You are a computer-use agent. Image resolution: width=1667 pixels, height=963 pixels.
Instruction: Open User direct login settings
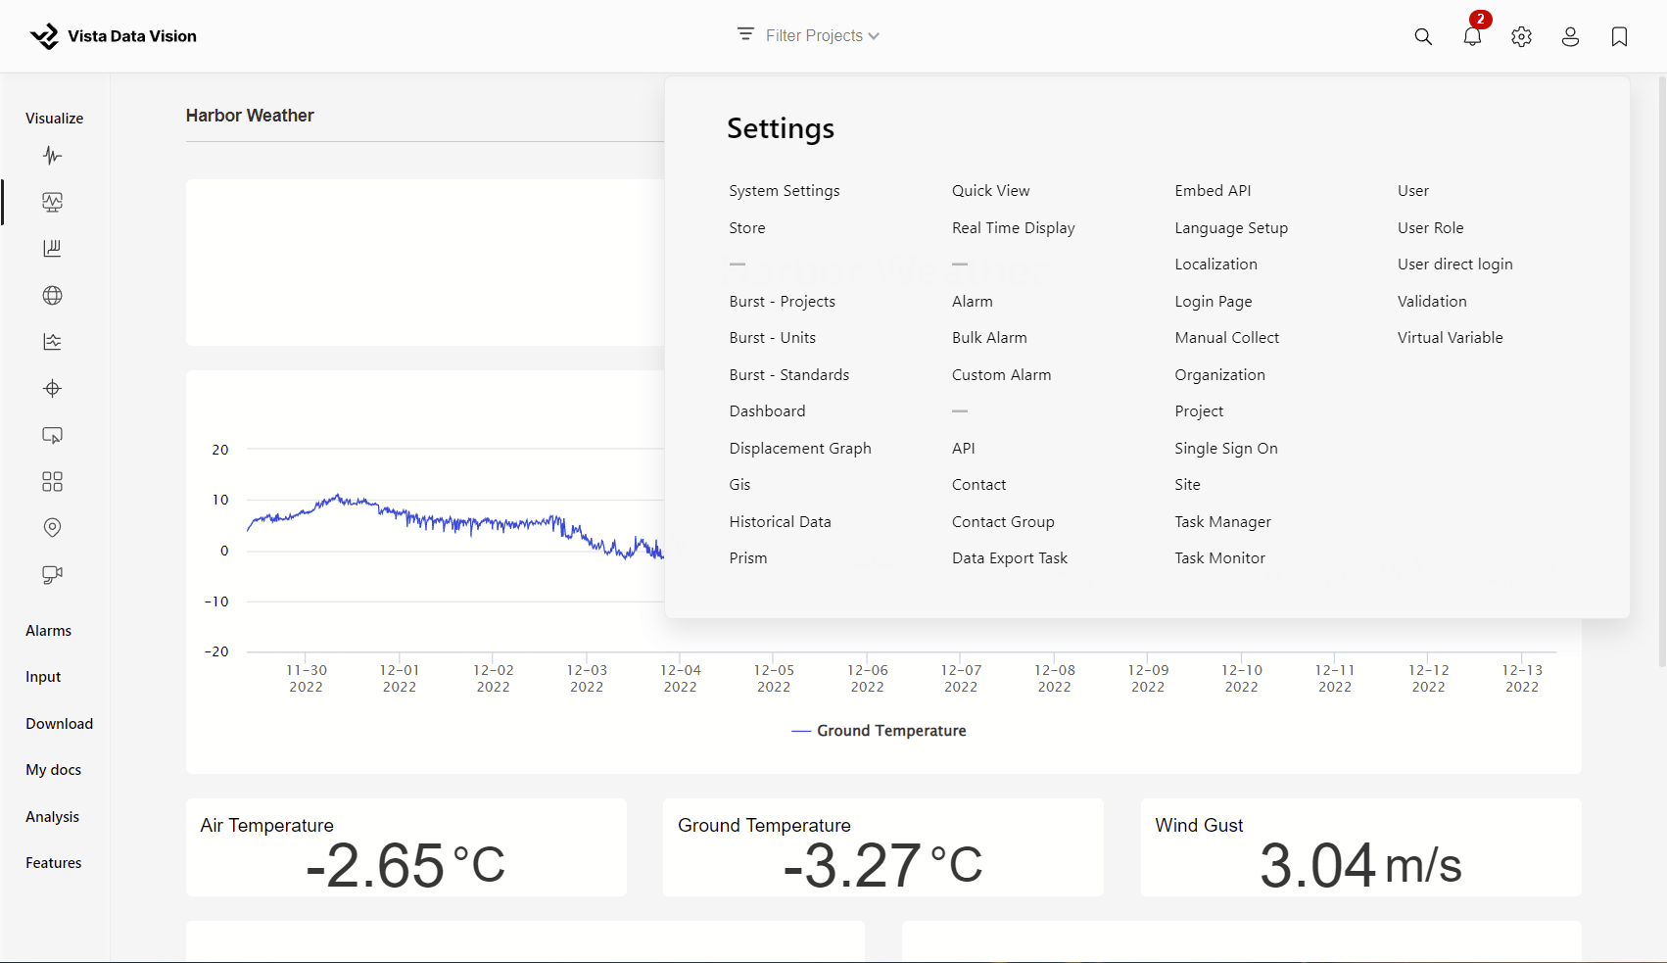coord(1455,265)
